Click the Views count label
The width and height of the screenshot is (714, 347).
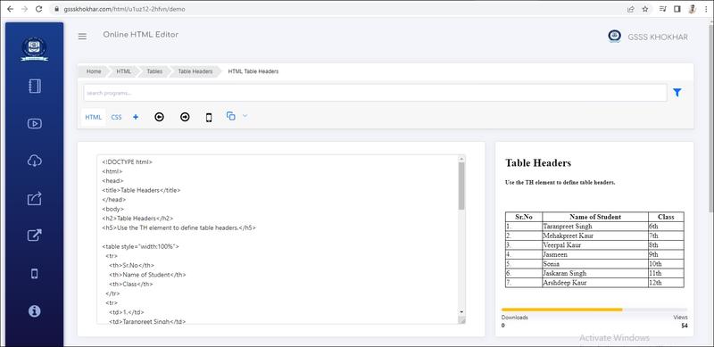[x=680, y=318]
